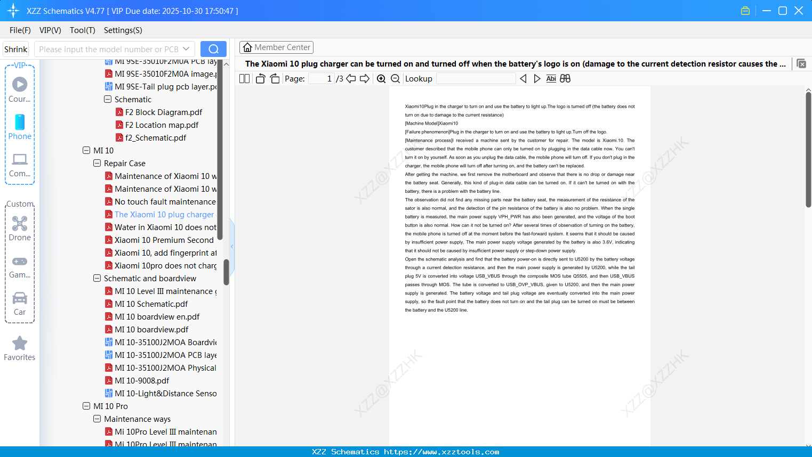Open the Course category in sidebar
Image resolution: width=812 pixels, height=457 pixels.
20,90
